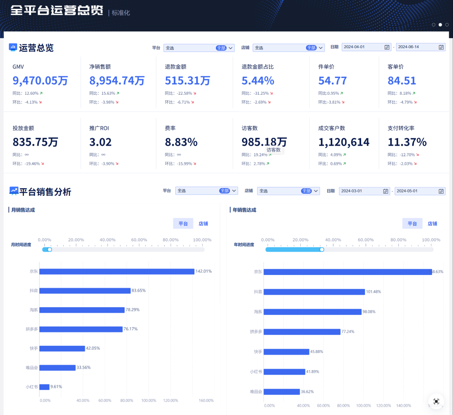
Task: Click the 运营总览 bar chart icon
Action: (13, 47)
